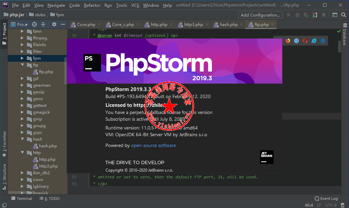This screenshot has height=208, width=349.
Task: Open the VCS menu
Action: pos(135,5)
